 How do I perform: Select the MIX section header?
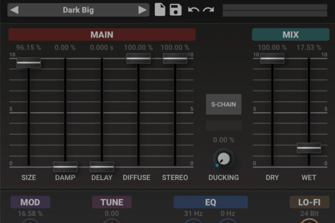(x=290, y=35)
